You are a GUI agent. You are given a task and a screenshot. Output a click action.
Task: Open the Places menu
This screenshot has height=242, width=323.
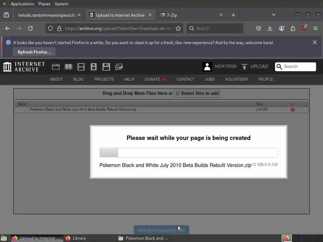point(44,4)
